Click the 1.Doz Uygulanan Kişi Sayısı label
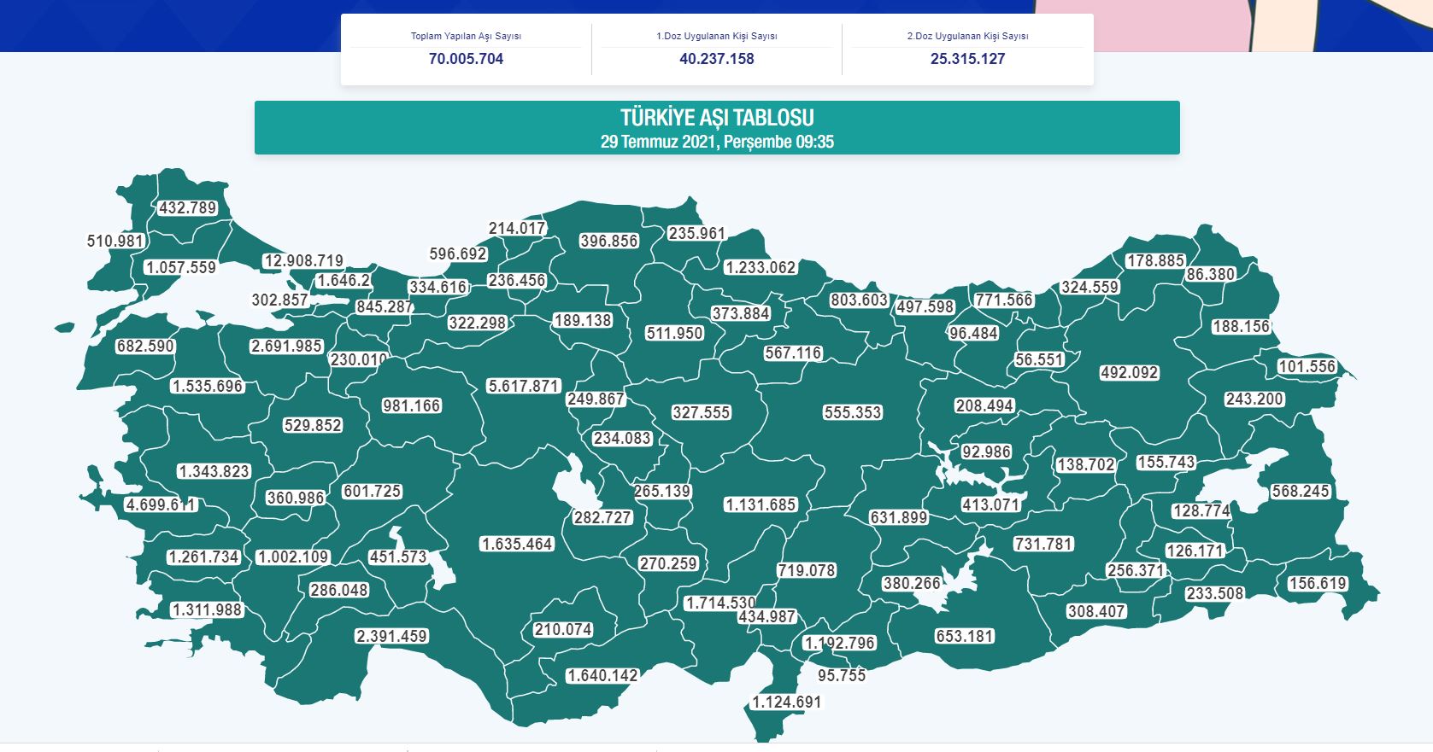1433x752 pixels. coord(717,36)
